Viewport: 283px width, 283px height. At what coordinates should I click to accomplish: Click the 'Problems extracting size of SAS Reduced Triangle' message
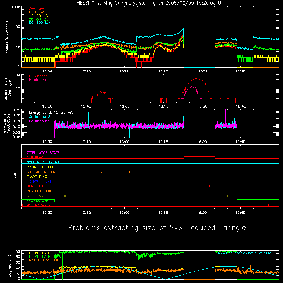[158, 228]
